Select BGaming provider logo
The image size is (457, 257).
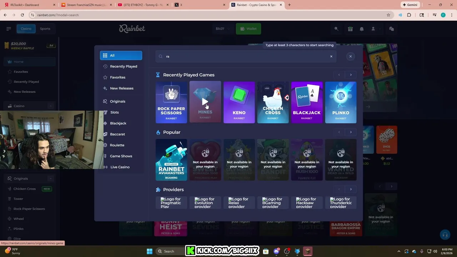(273, 202)
